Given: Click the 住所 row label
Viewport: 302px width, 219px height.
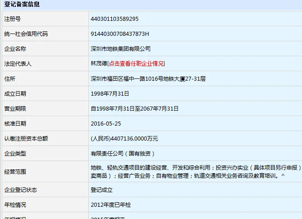Looking at the screenshot, I should coord(10,79).
